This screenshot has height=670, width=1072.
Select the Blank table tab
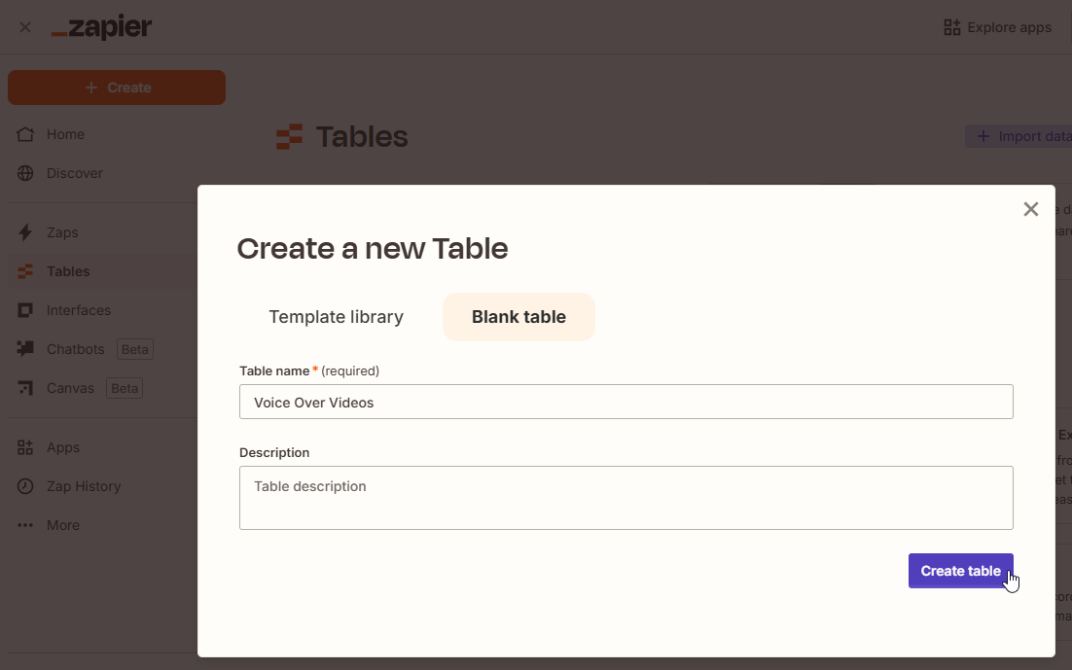click(x=518, y=317)
